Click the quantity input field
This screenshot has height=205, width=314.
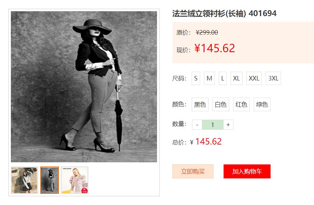tap(213, 125)
